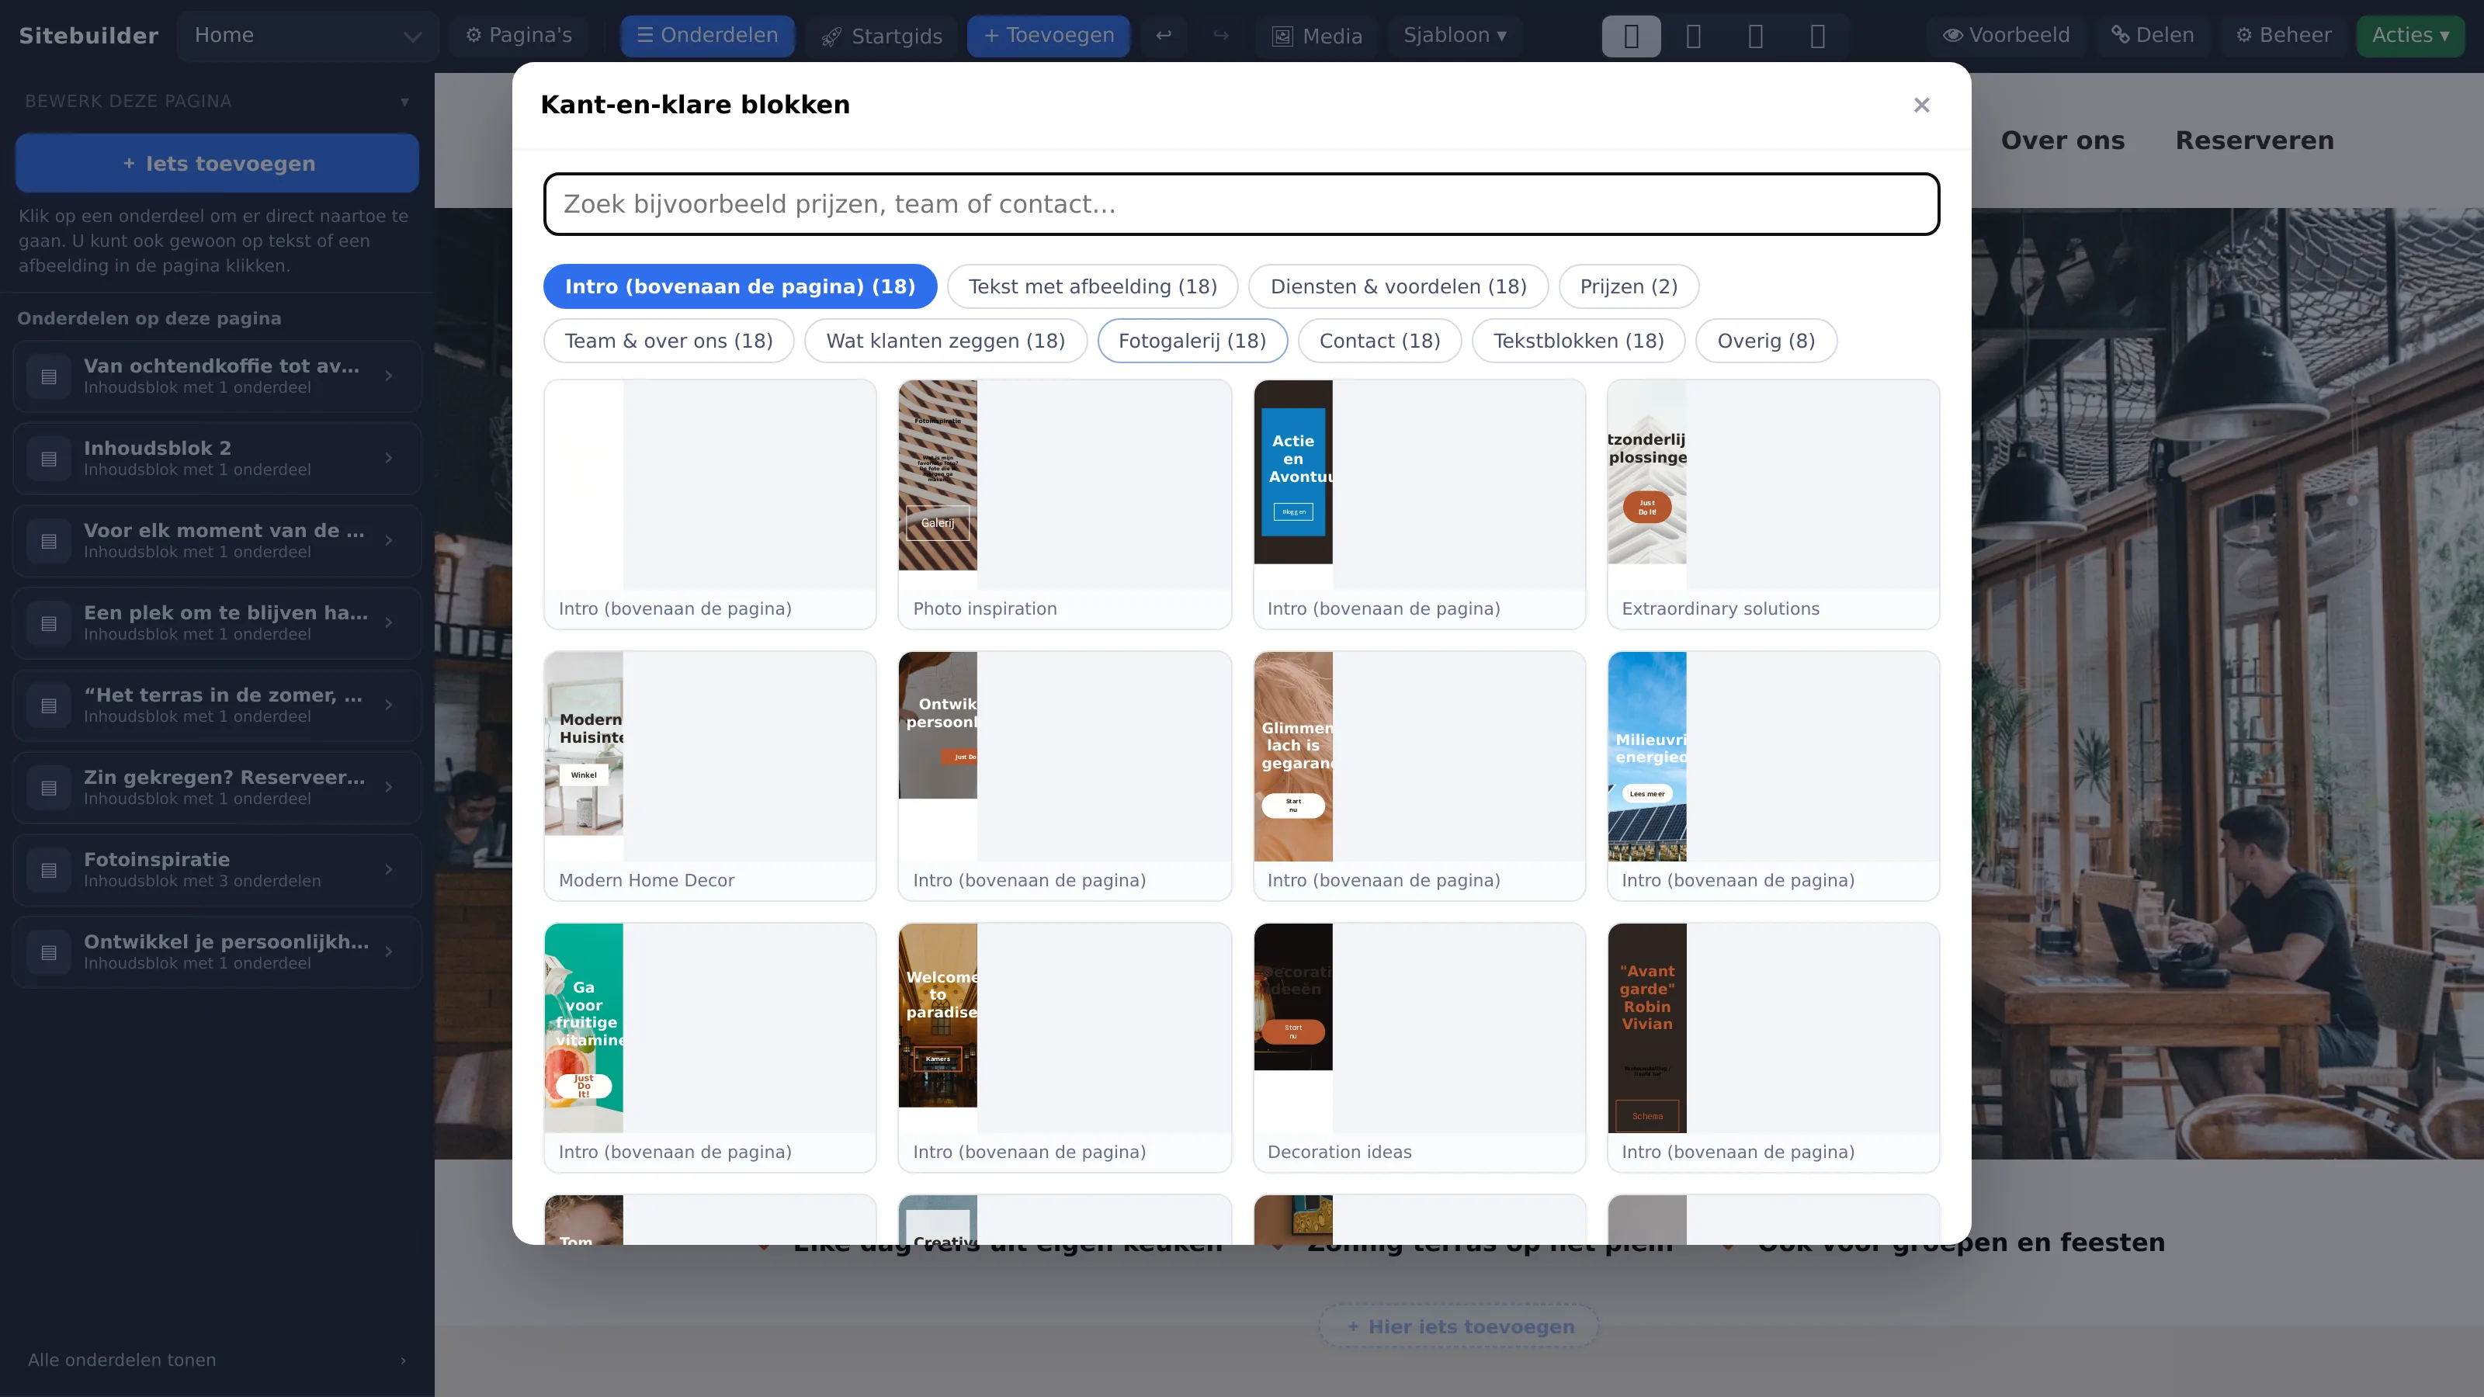Image resolution: width=2484 pixels, height=1397 pixels.
Task: Click the Delen button
Action: click(2153, 36)
